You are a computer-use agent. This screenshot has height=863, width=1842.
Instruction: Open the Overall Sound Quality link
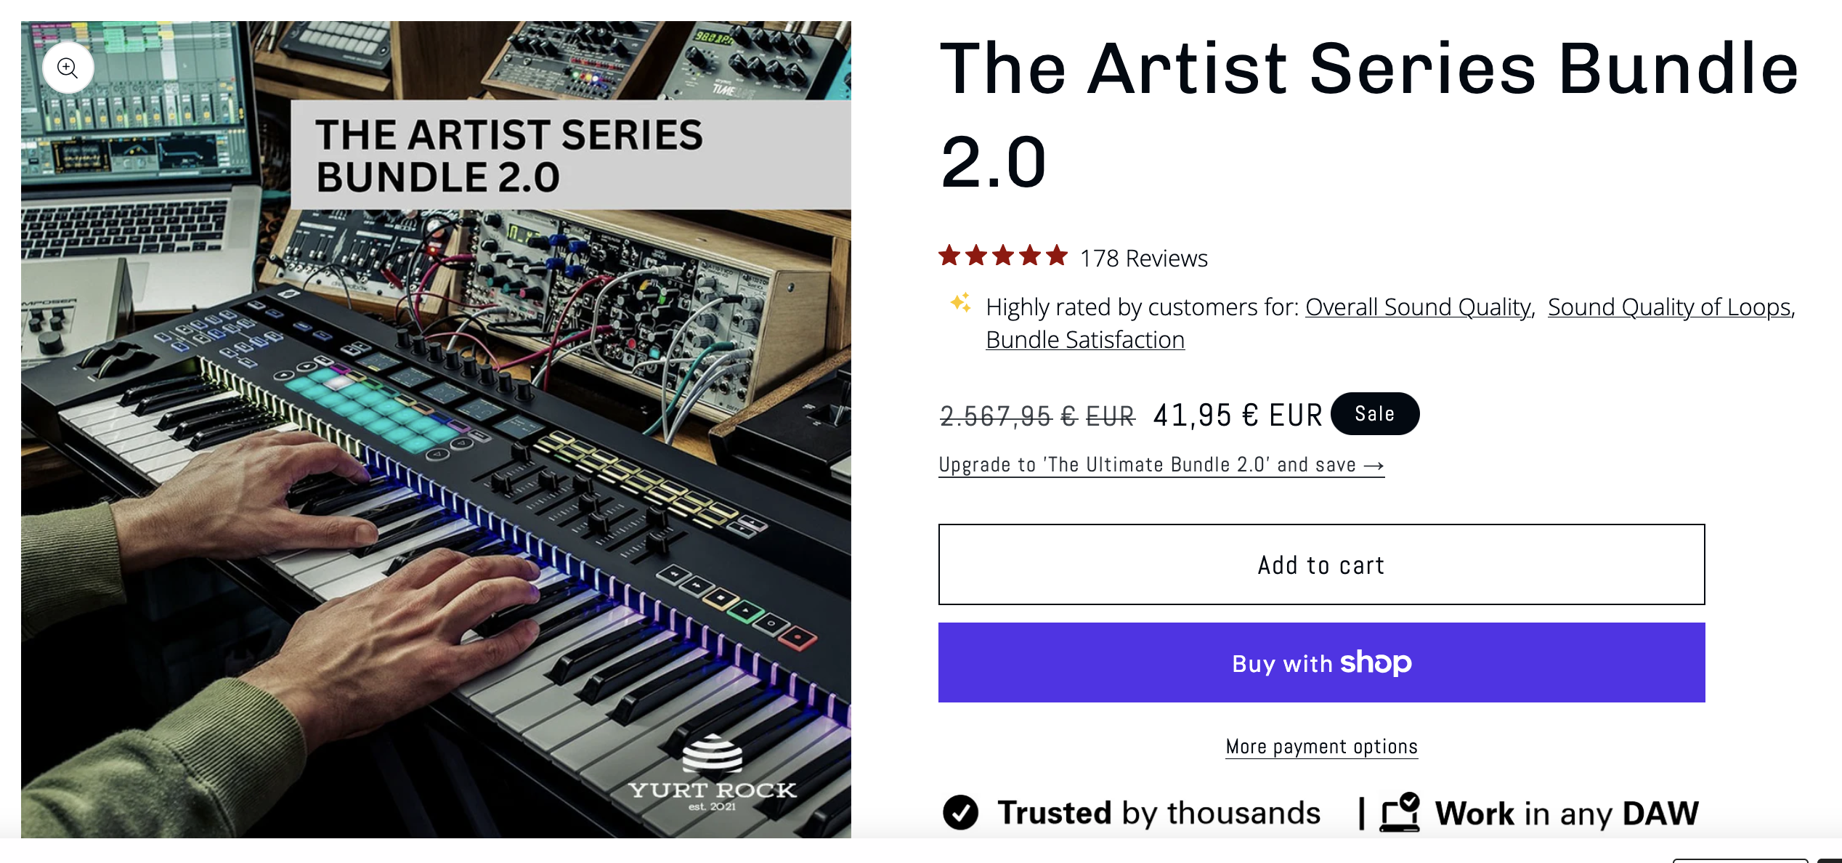pyautogui.click(x=1418, y=307)
